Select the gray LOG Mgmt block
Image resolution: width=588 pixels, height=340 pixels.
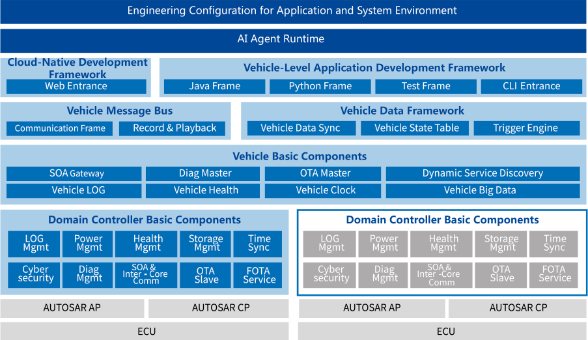tap(329, 244)
